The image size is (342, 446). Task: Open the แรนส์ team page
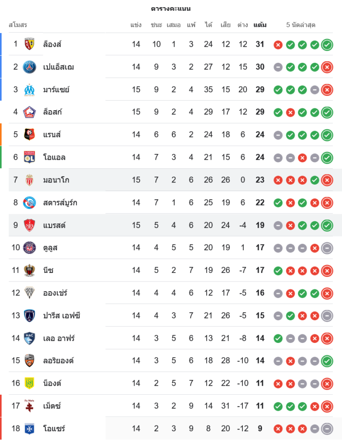(52, 135)
